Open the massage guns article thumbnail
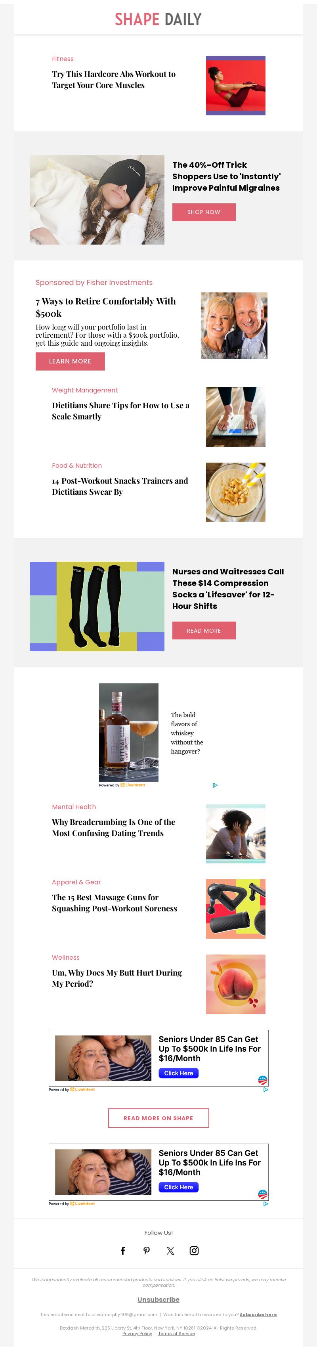This screenshot has width=317, height=1347. (x=235, y=909)
